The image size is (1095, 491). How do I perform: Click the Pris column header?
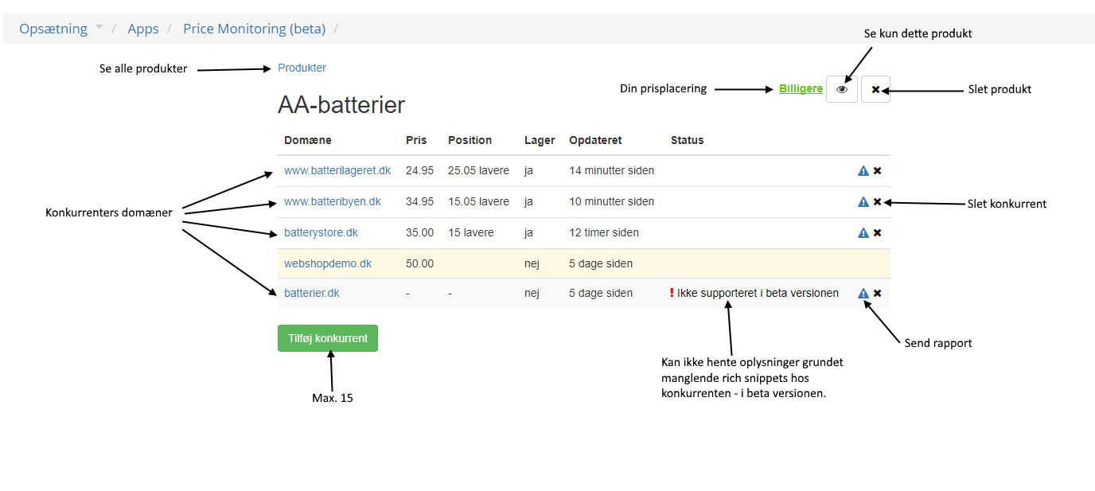pyautogui.click(x=416, y=140)
